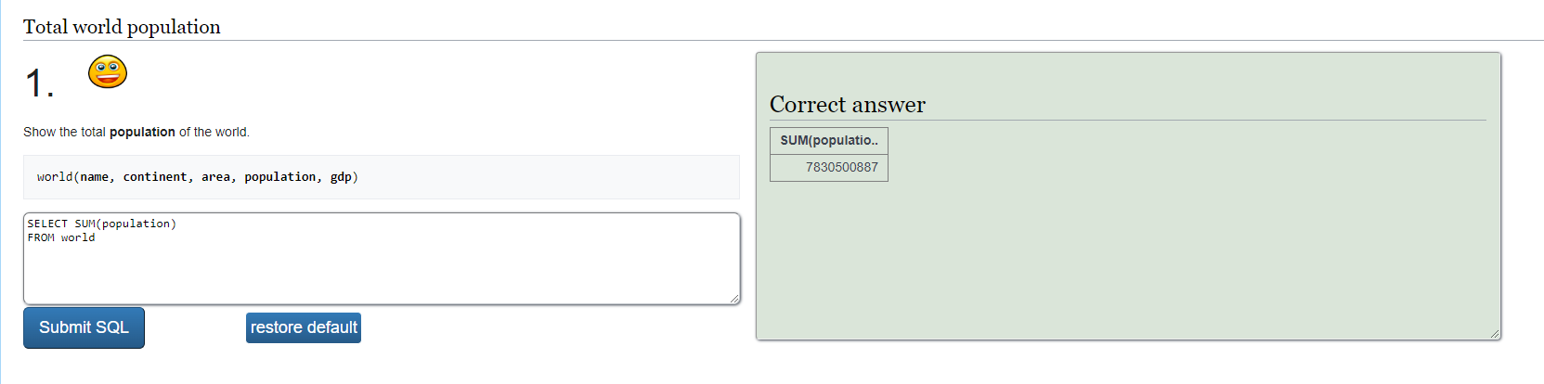The height and width of the screenshot is (384, 1544).
Task: Select the 7830500887 result cell
Action: (x=829, y=168)
